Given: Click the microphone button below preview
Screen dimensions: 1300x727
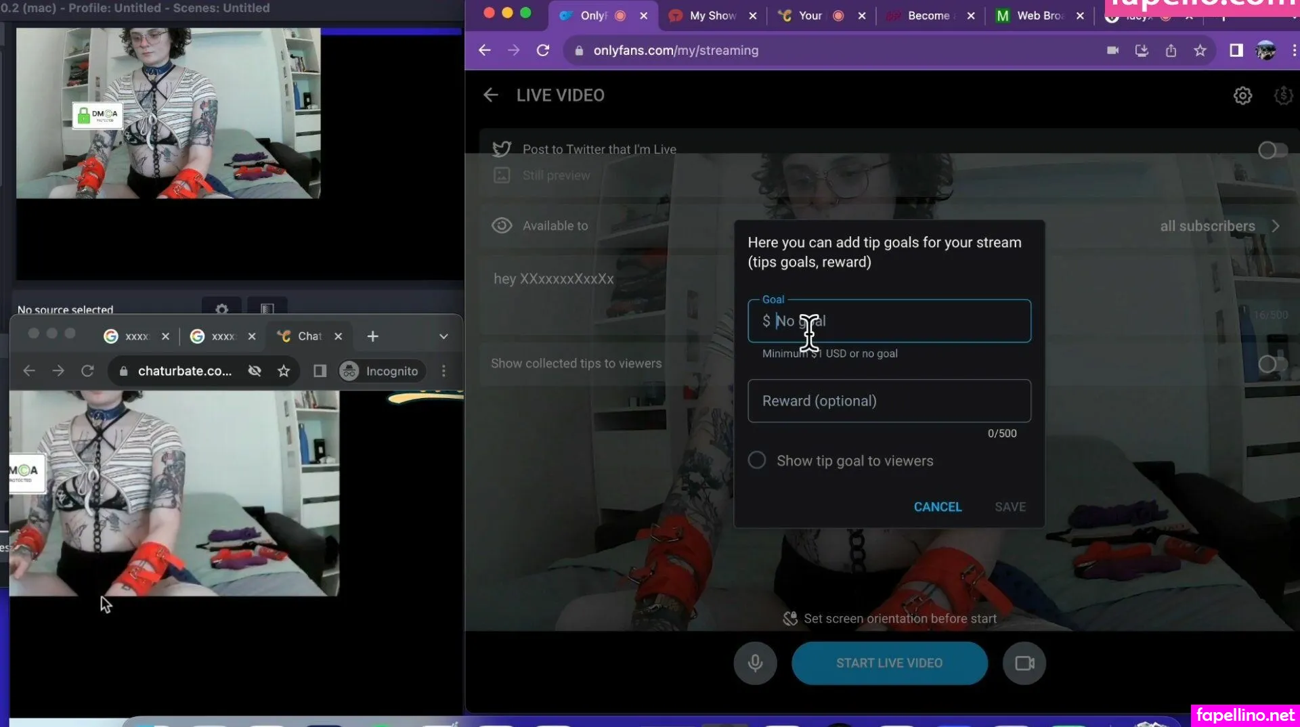Looking at the screenshot, I should click(x=755, y=663).
